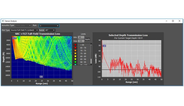This screenshot has height=106, width=184.
Task: Click the Sensor Analysis window icon
Action: click(x=3, y=21)
